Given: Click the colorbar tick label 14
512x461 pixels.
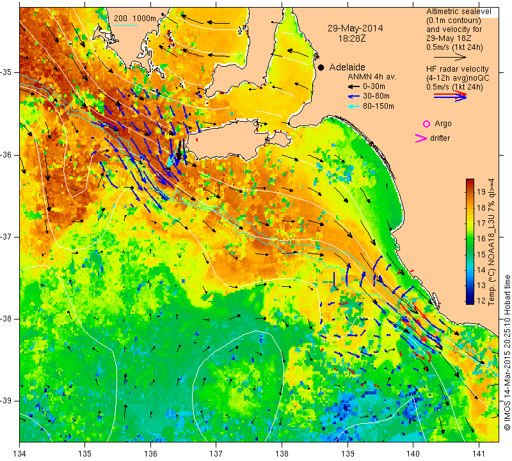Looking at the screenshot, I should pyautogui.click(x=481, y=270).
